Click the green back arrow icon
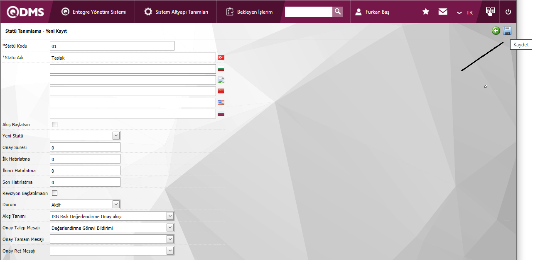The image size is (533, 260). [x=496, y=31]
